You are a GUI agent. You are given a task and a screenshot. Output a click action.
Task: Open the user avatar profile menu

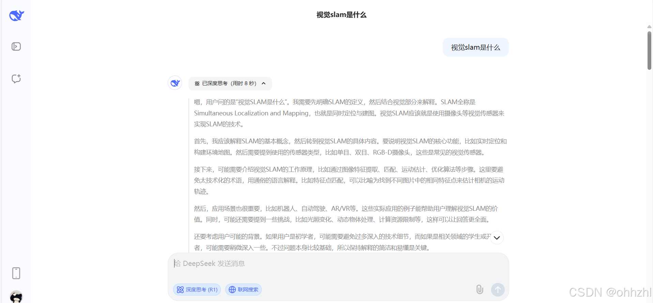pos(16,297)
